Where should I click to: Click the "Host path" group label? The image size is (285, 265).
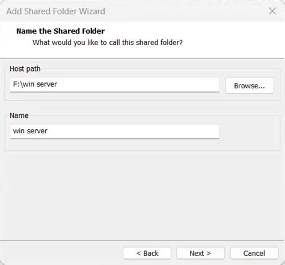pyautogui.click(x=25, y=69)
